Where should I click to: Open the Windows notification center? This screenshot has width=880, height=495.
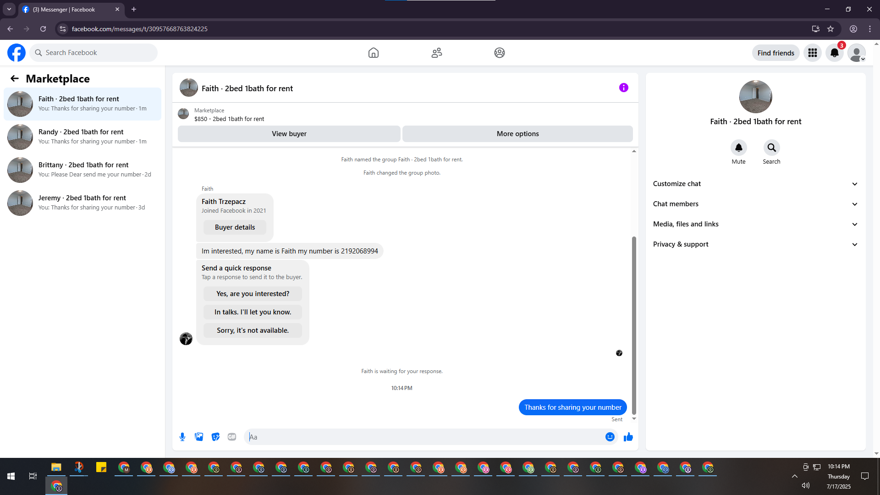click(x=865, y=476)
